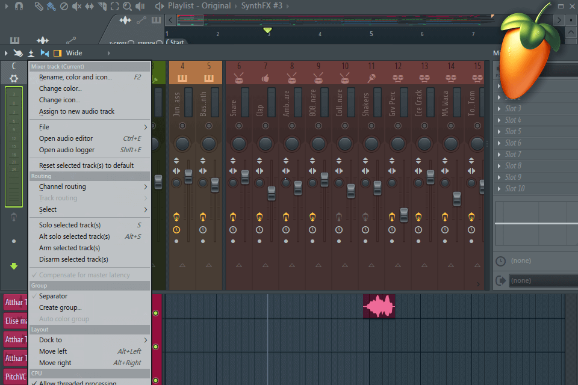Open the File submenu
The height and width of the screenshot is (385, 578).
(90, 127)
